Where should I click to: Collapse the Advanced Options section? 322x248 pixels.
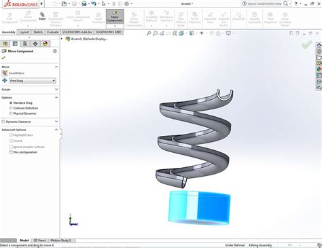pos(56,130)
